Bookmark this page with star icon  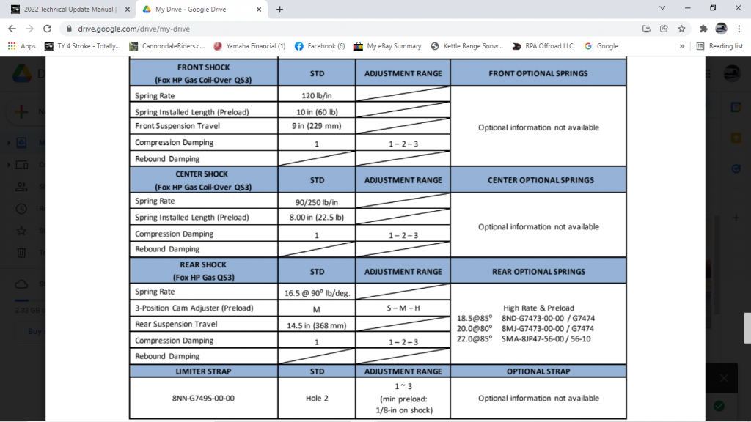click(x=681, y=29)
